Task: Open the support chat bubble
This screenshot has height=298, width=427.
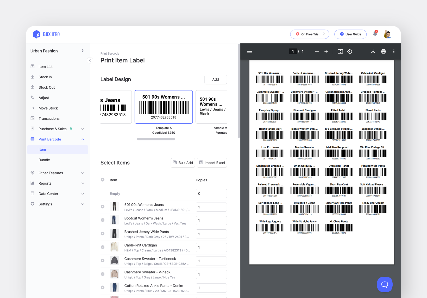Action: click(x=385, y=284)
